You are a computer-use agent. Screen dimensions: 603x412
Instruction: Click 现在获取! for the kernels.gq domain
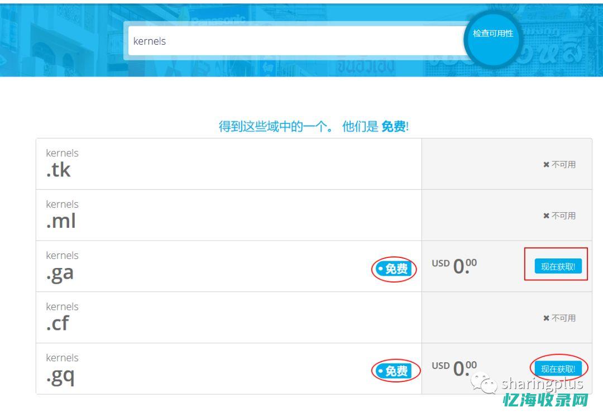558,369
